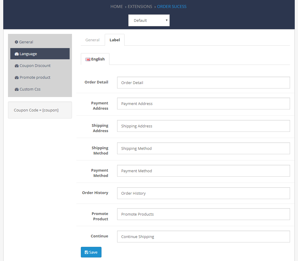
Task: Click the icon next to Promote product
Action: (x=17, y=78)
